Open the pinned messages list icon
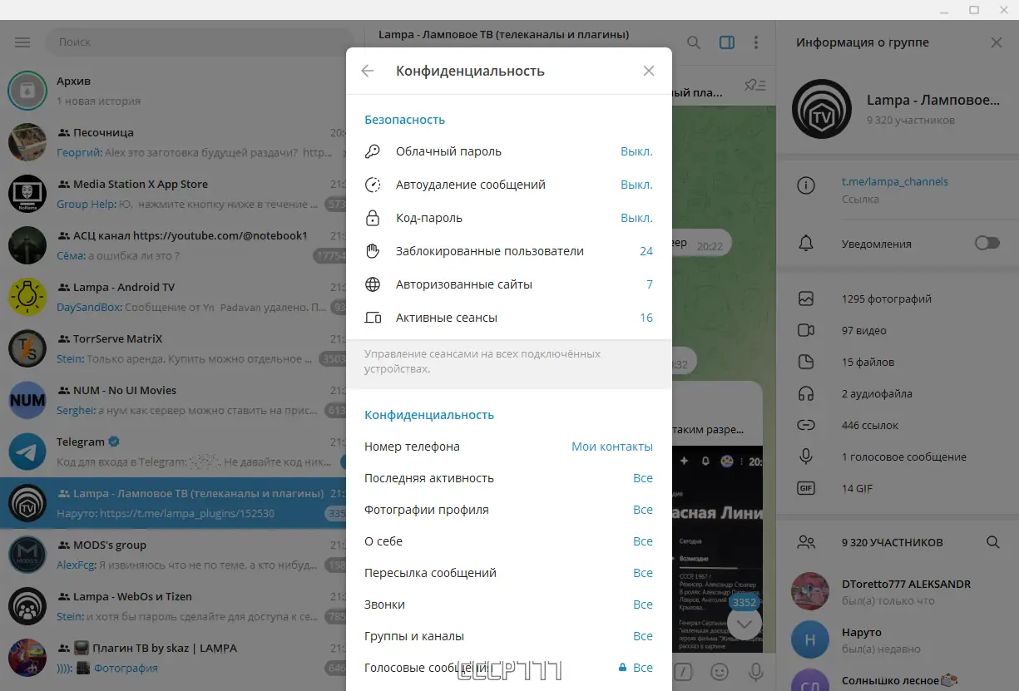This screenshot has width=1019, height=691. 755,84
